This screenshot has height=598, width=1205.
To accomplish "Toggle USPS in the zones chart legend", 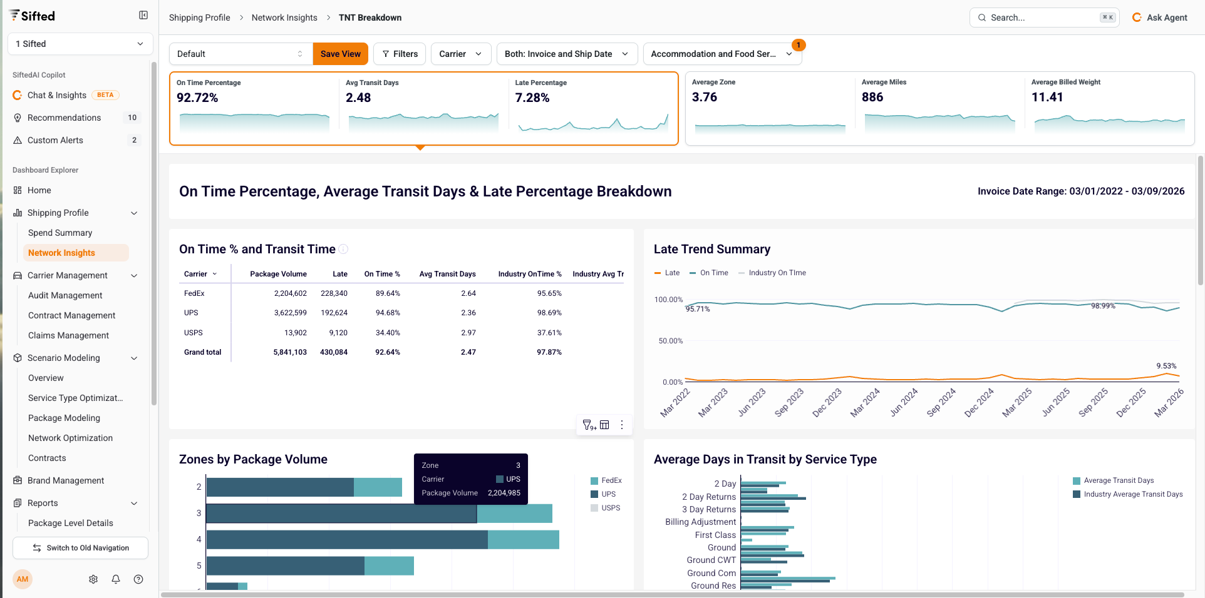I will click(606, 508).
